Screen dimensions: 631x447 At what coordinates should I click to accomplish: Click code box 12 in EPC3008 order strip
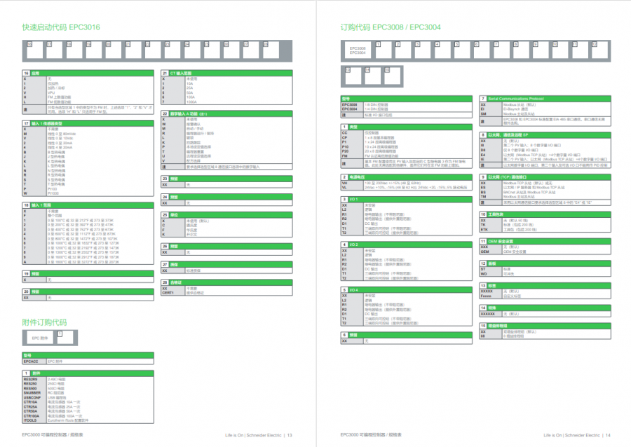click(599, 50)
